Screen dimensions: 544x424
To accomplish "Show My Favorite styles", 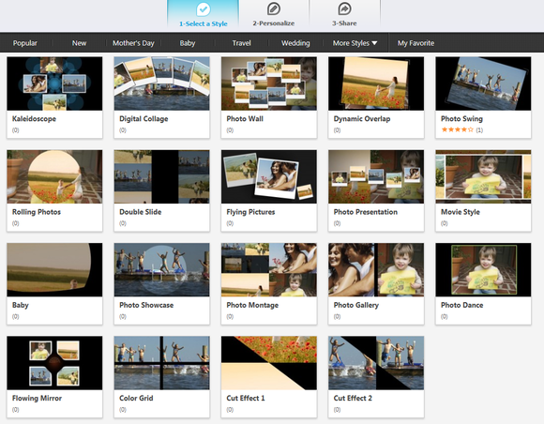I will click(x=416, y=43).
